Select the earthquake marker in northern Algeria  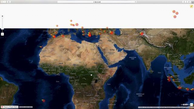coord(63,36)
